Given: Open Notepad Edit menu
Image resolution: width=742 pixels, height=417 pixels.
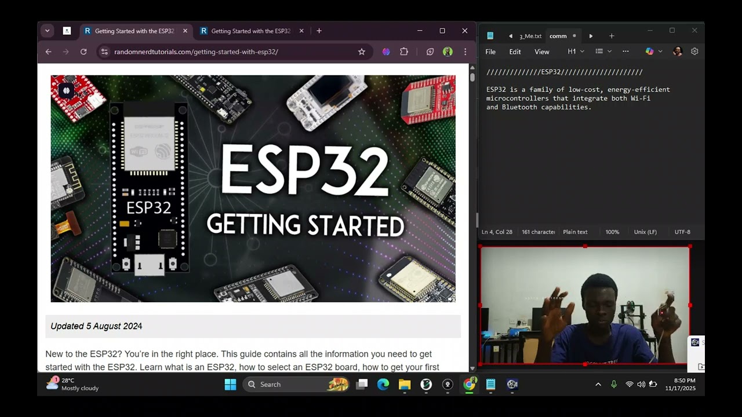Looking at the screenshot, I should tap(515, 52).
